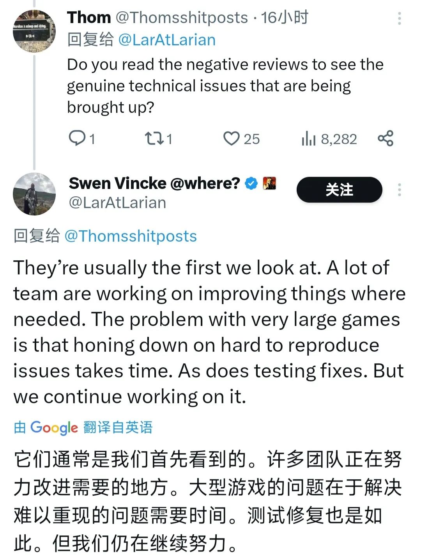Open more options on Thom's tweet
The width and height of the screenshot is (421, 555).
[x=400, y=18]
